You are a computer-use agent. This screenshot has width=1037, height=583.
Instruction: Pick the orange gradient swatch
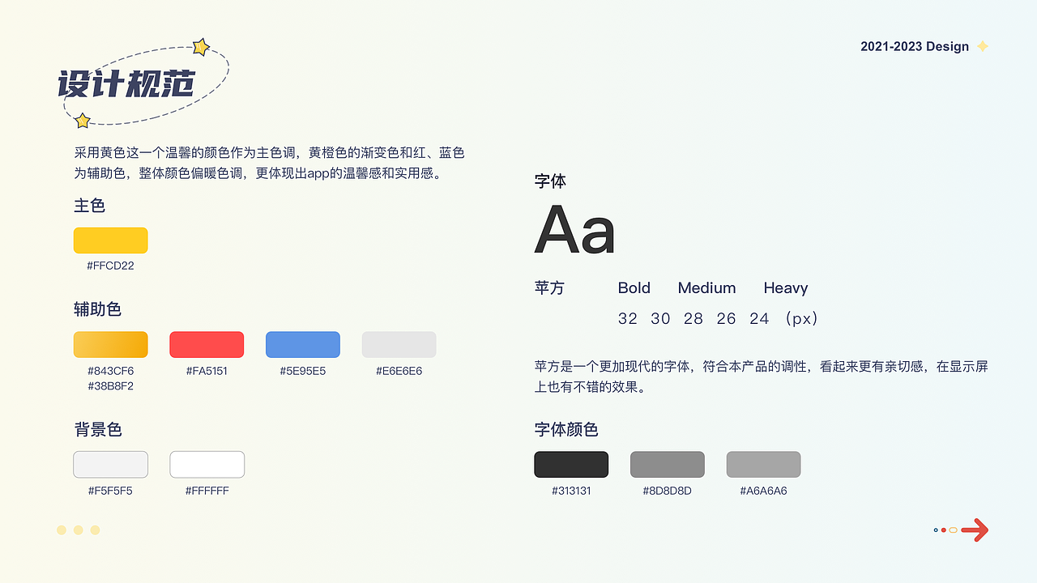(110, 344)
